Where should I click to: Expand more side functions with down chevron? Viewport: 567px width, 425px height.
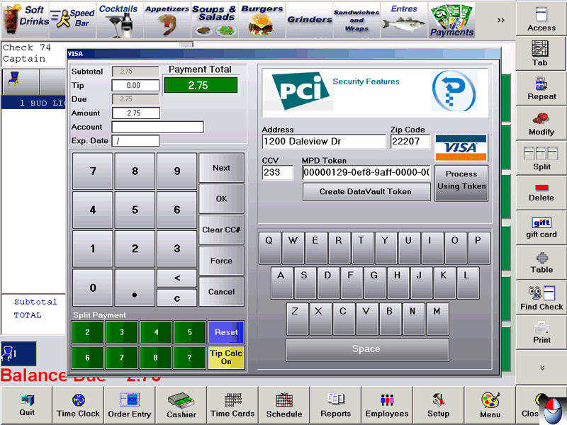tap(541, 368)
